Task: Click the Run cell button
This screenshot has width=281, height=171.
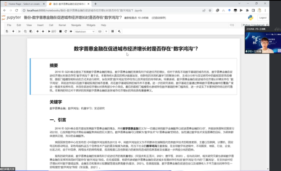Action: tap(52, 32)
